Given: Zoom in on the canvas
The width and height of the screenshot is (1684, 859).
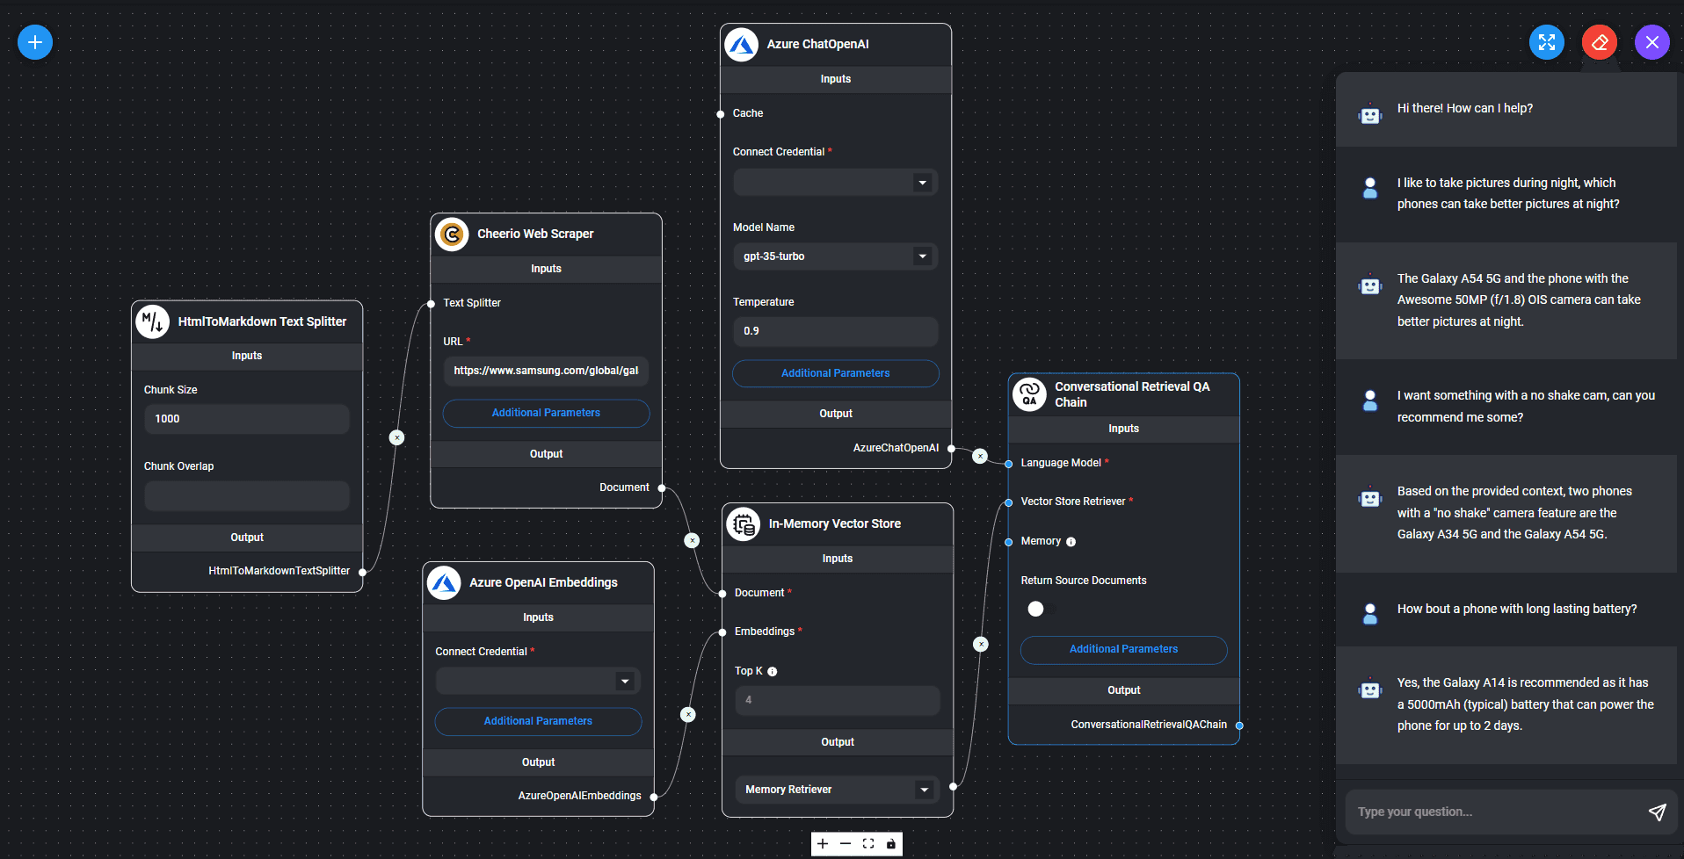Looking at the screenshot, I should pos(823,844).
